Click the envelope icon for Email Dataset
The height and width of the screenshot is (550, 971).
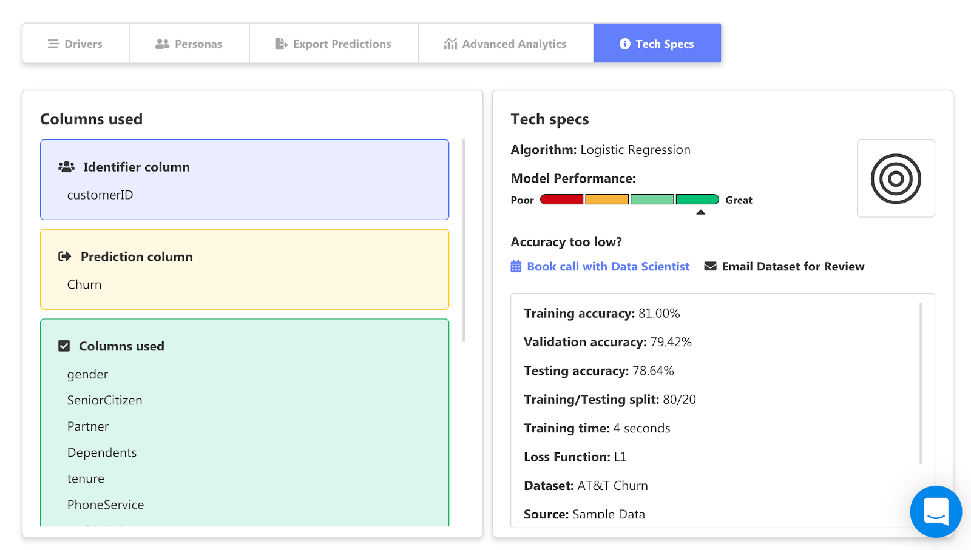709,266
